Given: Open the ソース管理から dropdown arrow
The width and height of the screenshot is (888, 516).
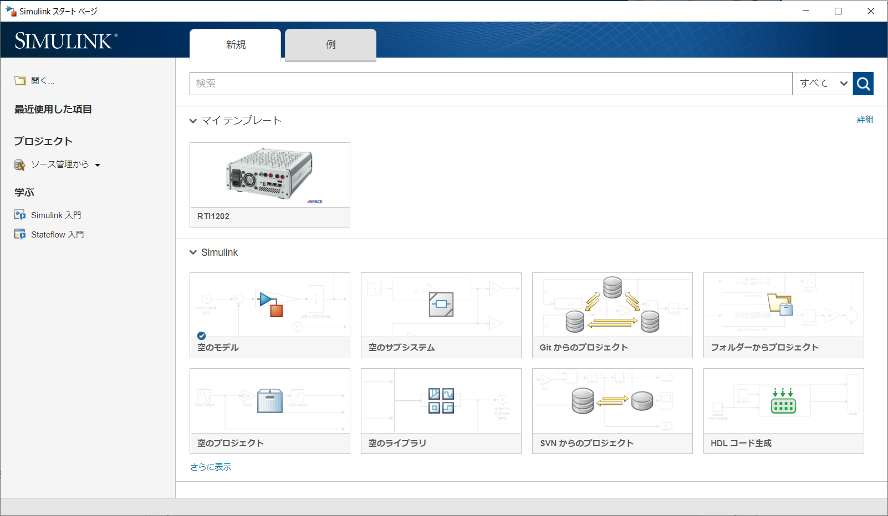Looking at the screenshot, I should point(98,164).
